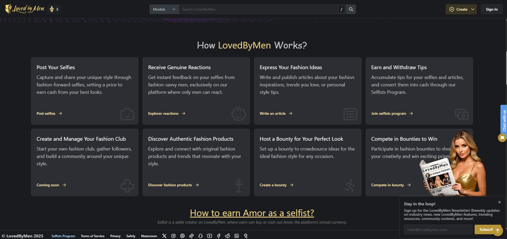
Task: Open the Discover fashion products link
Action: click(x=173, y=185)
